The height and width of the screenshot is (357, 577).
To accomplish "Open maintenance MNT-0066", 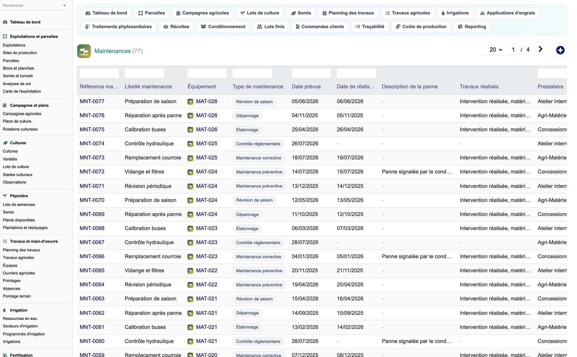I will (x=92, y=256).
